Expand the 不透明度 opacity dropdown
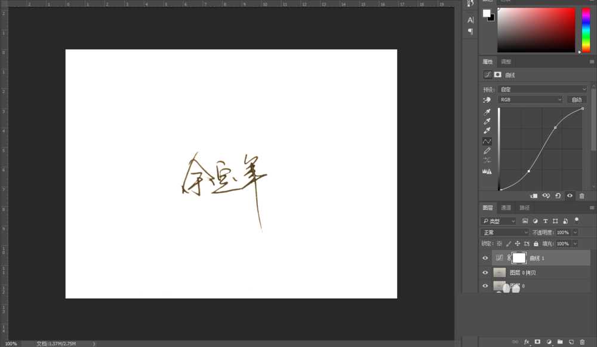Image resolution: width=597 pixels, height=347 pixels. click(576, 232)
